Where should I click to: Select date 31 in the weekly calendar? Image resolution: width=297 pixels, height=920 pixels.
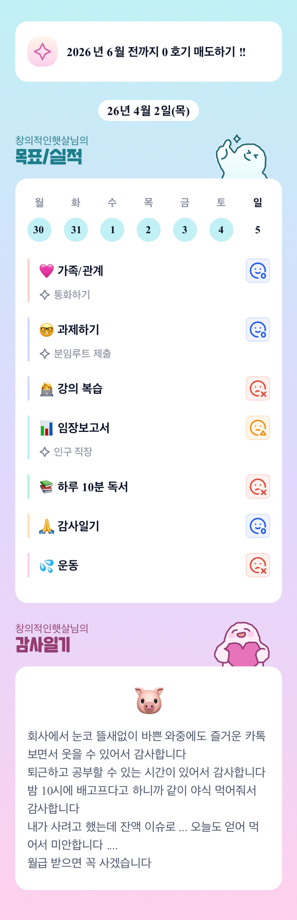tap(76, 230)
